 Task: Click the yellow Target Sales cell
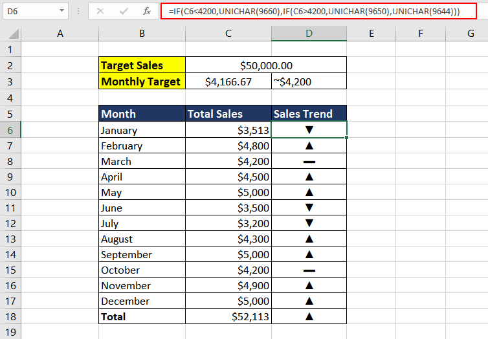142,65
